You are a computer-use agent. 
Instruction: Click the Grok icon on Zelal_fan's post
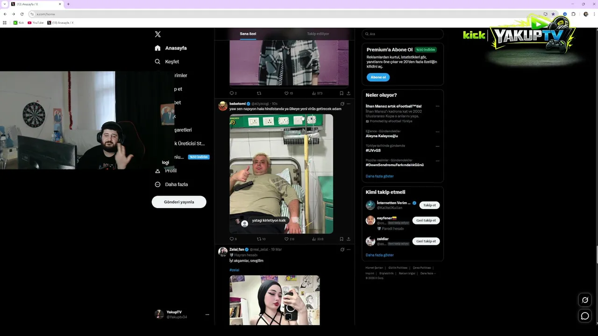click(342, 249)
